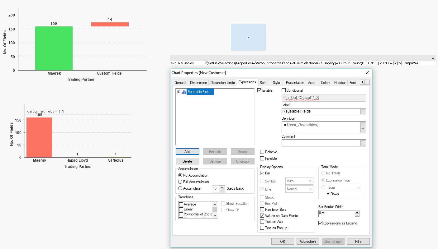The image size is (438, 249).
Task: Increase the Bar Border Width value
Action: click(x=357, y=212)
